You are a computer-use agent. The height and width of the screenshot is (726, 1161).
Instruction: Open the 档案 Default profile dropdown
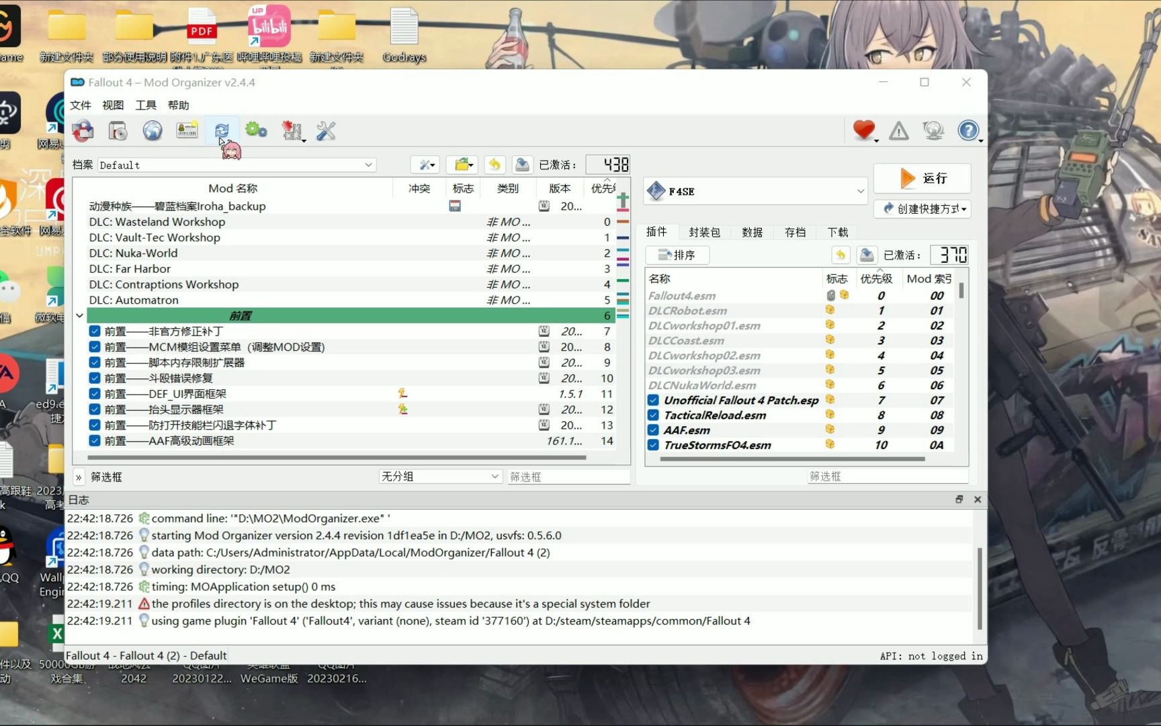coord(236,165)
